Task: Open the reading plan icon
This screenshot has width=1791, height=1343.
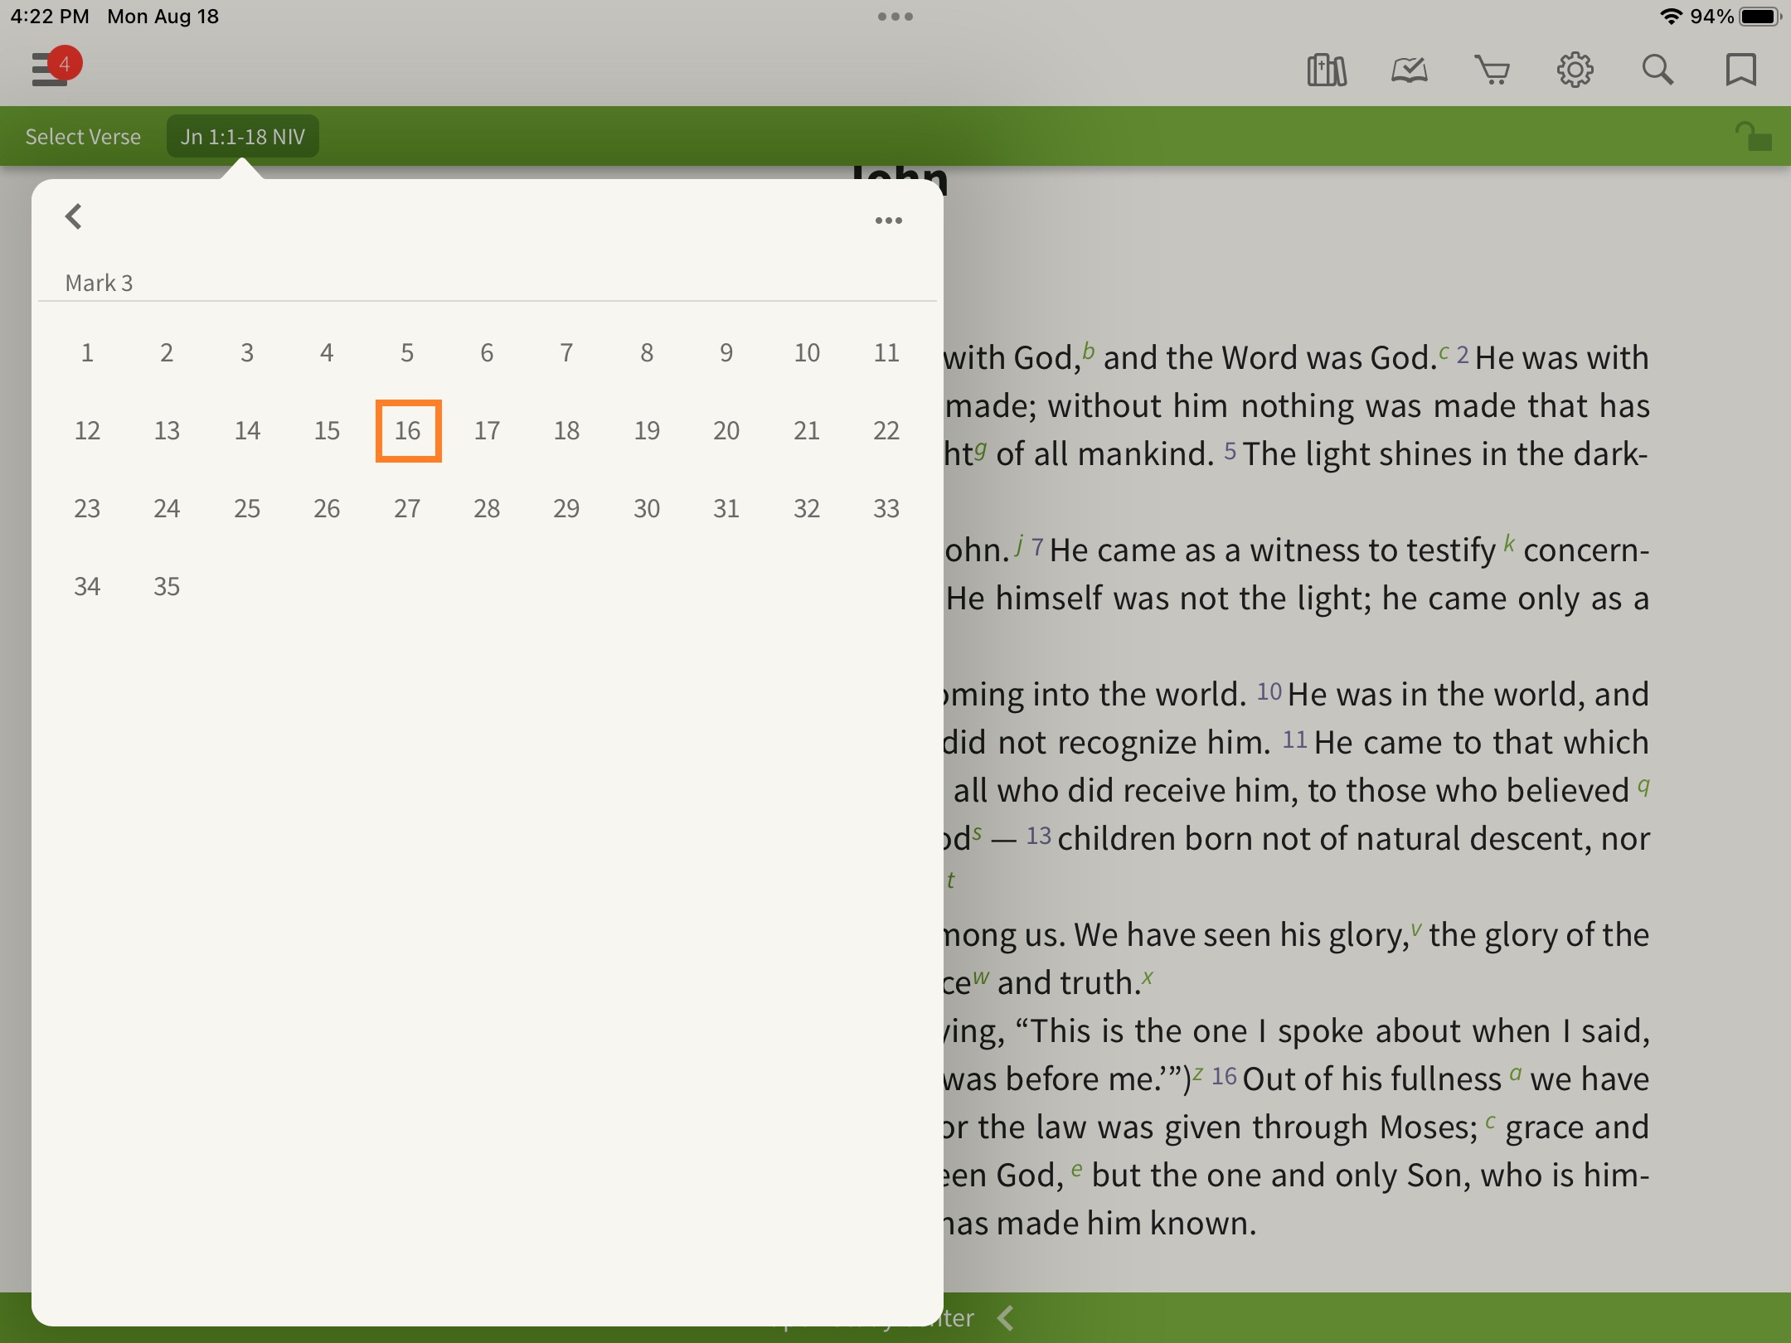Action: [1409, 70]
